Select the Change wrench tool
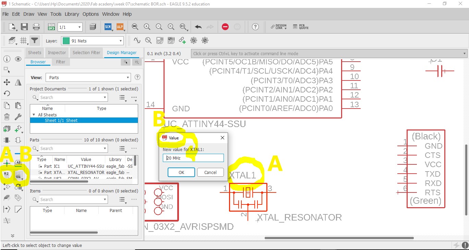Image resolution: width=469 pixels, height=250 pixels. [18, 117]
